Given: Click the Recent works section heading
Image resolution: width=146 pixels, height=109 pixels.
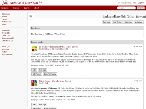Looking at the screenshot, I should 37,42.
